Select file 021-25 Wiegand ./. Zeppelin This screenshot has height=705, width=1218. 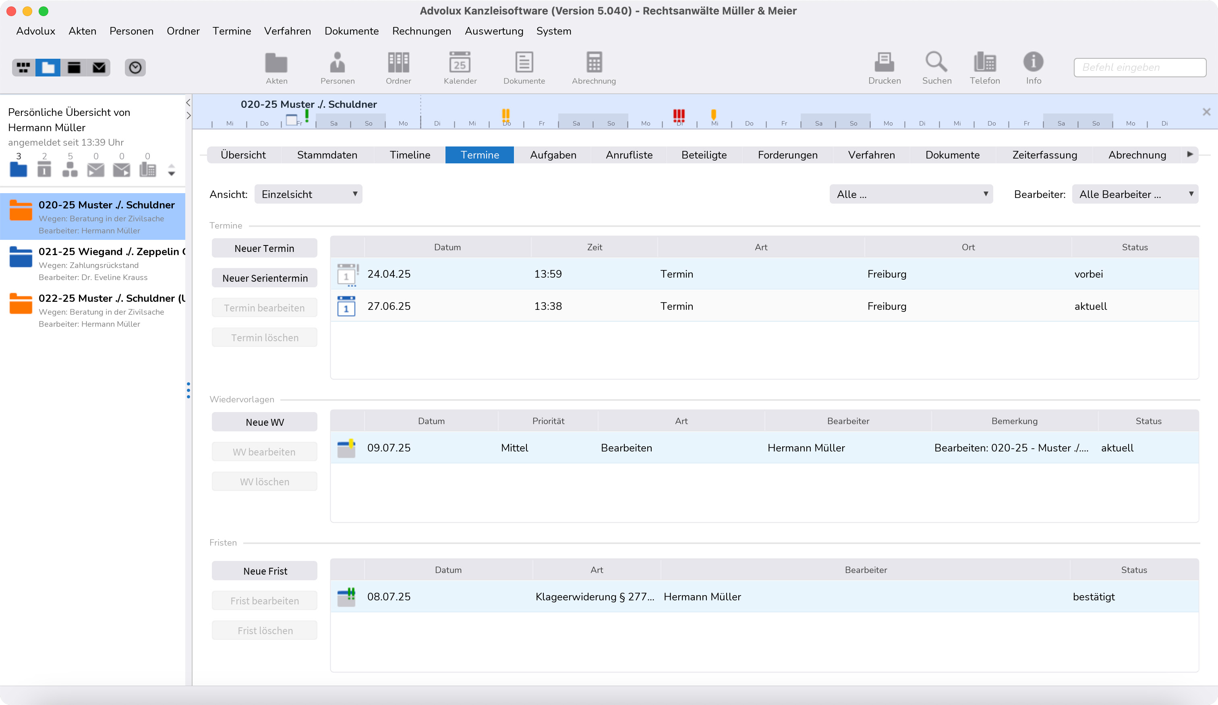point(92,263)
